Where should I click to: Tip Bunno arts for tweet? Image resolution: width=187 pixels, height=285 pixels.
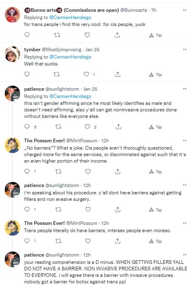tap(155, 35)
